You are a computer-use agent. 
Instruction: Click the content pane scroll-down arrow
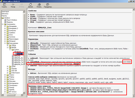click(134, 96)
